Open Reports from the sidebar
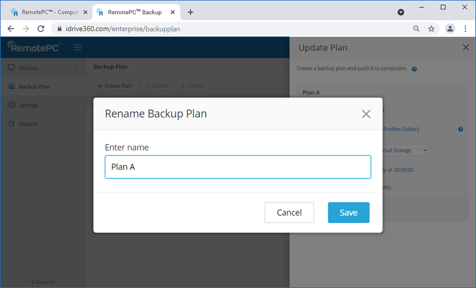476x288 pixels. click(x=28, y=124)
